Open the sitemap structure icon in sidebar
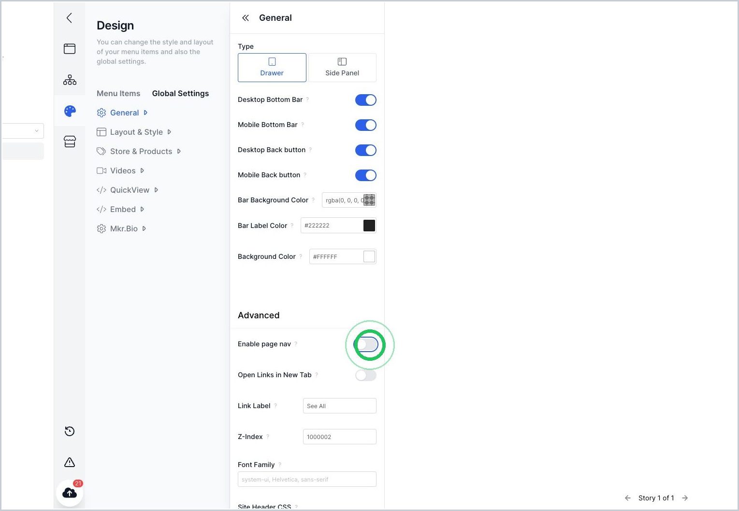Image resolution: width=739 pixels, height=511 pixels. 70,80
